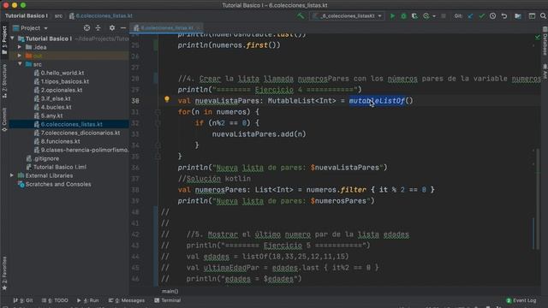This screenshot has width=548, height=308.
Task: Click the layout window icon in toolbar
Action: pyautogui.click(x=532, y=16)
